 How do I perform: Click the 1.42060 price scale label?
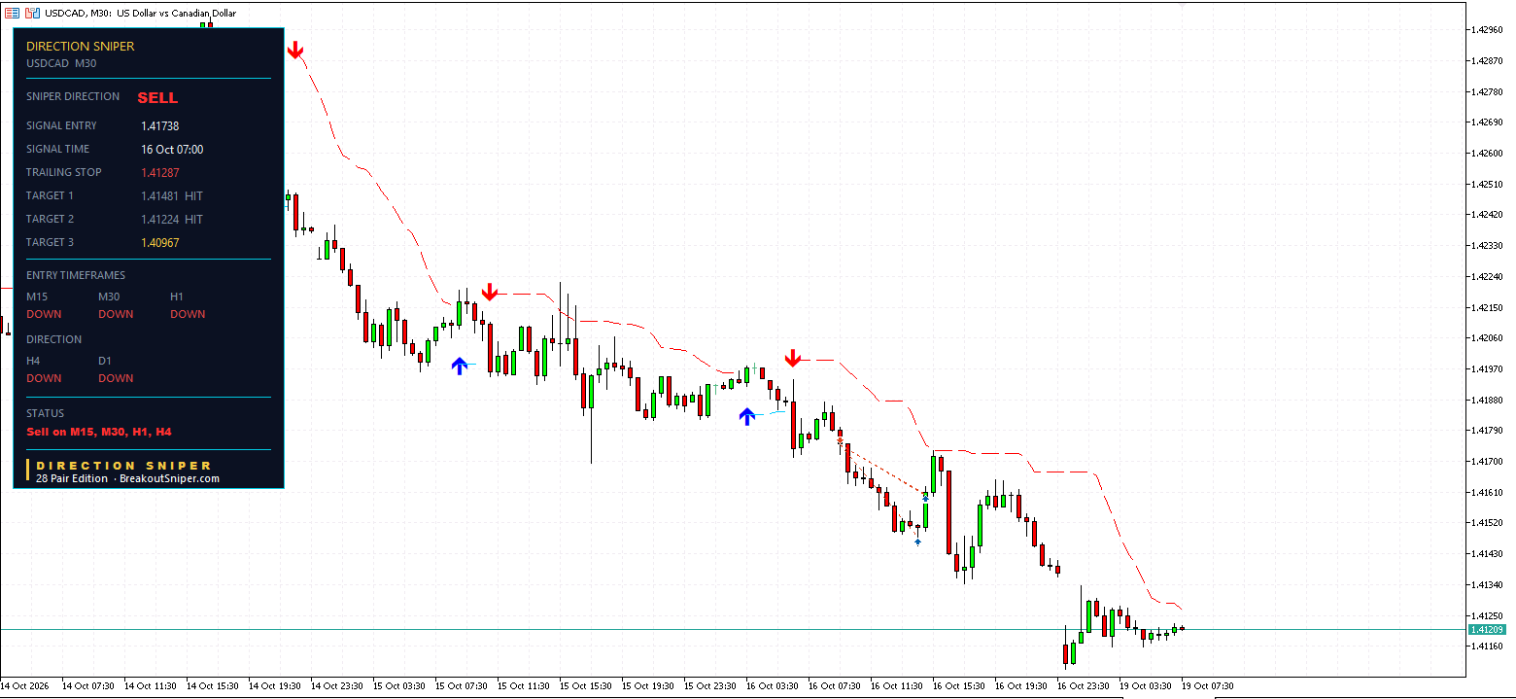(x=1489, y=338)
